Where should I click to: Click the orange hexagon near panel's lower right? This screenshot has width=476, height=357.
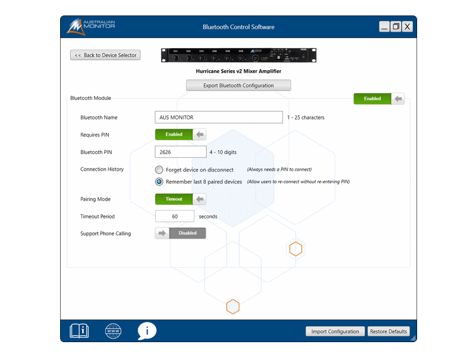296,249
